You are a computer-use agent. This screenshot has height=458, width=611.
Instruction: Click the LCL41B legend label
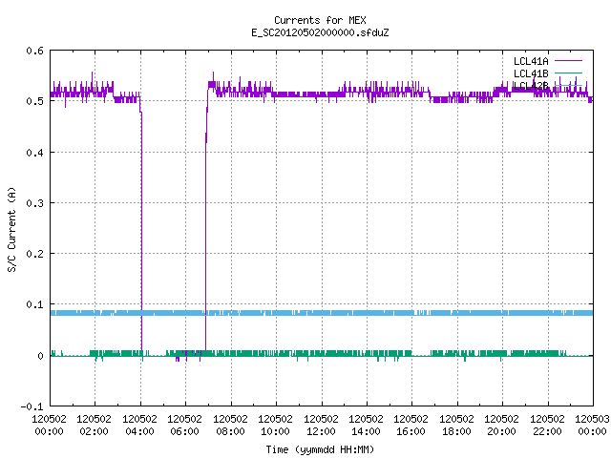click(531, 73)
